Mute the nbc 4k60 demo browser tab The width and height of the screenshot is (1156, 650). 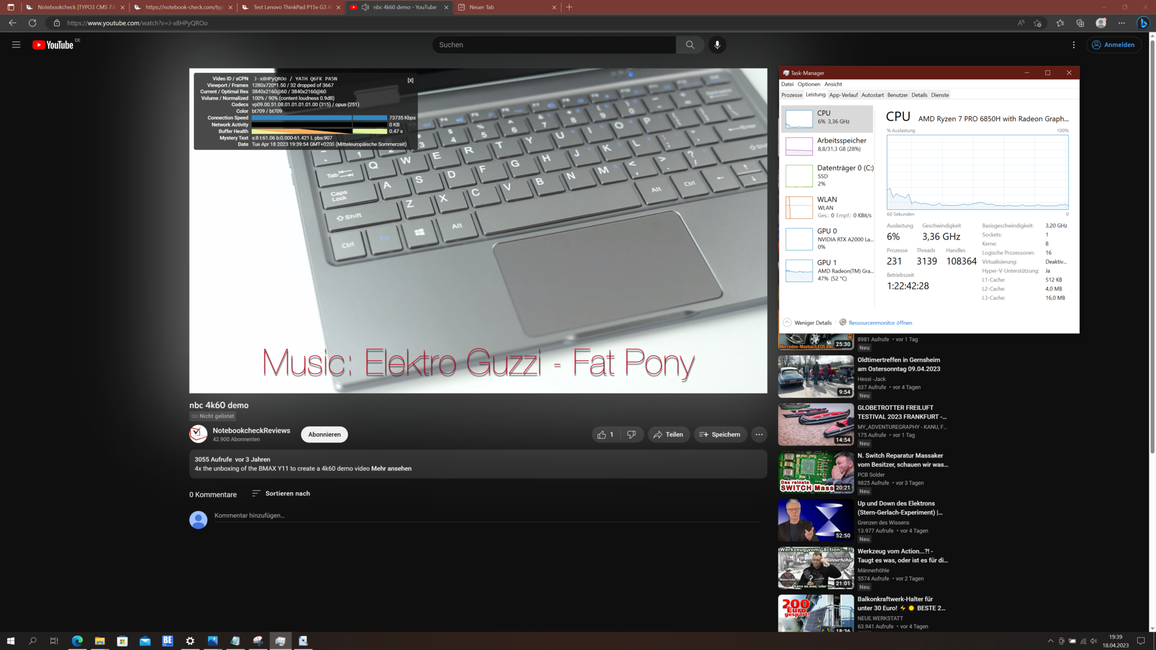click(x=365, y=7)
